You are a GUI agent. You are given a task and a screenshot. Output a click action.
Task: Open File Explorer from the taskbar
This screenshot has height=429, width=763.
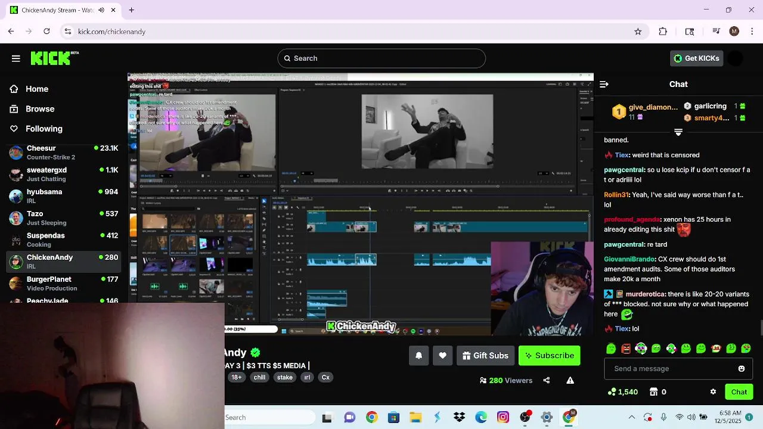point(415,418)
